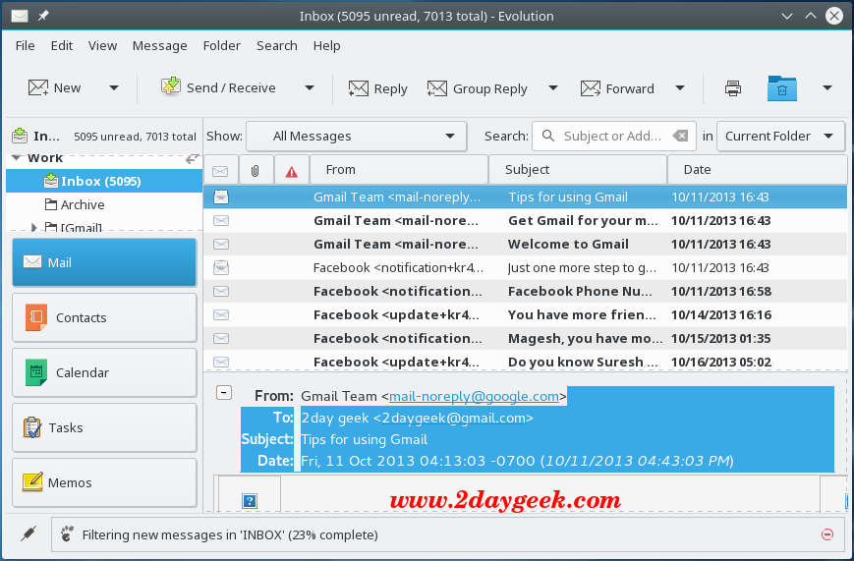Click the Group Reply icon
Image resolution: width=854 pixels, height=561 pixels.
(x=437, y=88)
